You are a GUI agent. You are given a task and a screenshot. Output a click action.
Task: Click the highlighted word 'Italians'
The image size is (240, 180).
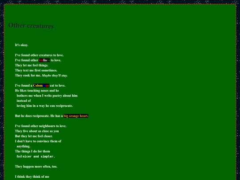(x=44, y=60)
